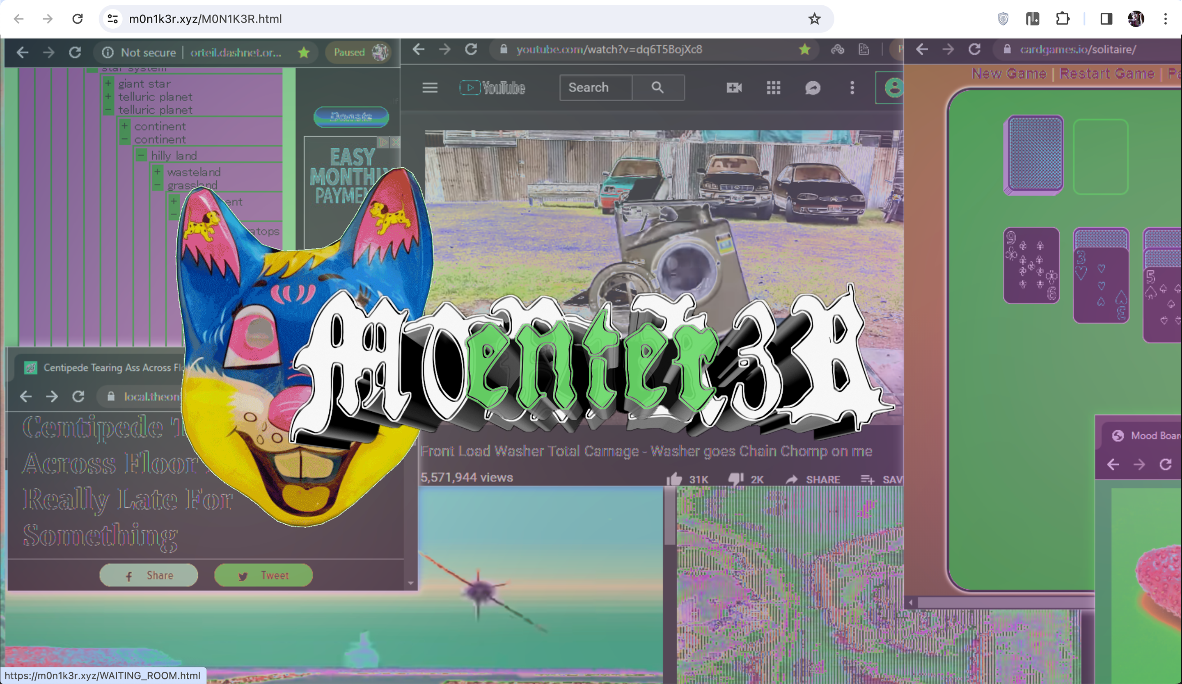Collapse the hilly land tree node
Screen dimensions: 1182x684
click(x=141, y=155)
